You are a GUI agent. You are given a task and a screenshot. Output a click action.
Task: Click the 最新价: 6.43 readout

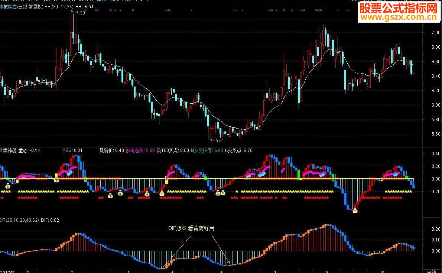pos(112,150)
